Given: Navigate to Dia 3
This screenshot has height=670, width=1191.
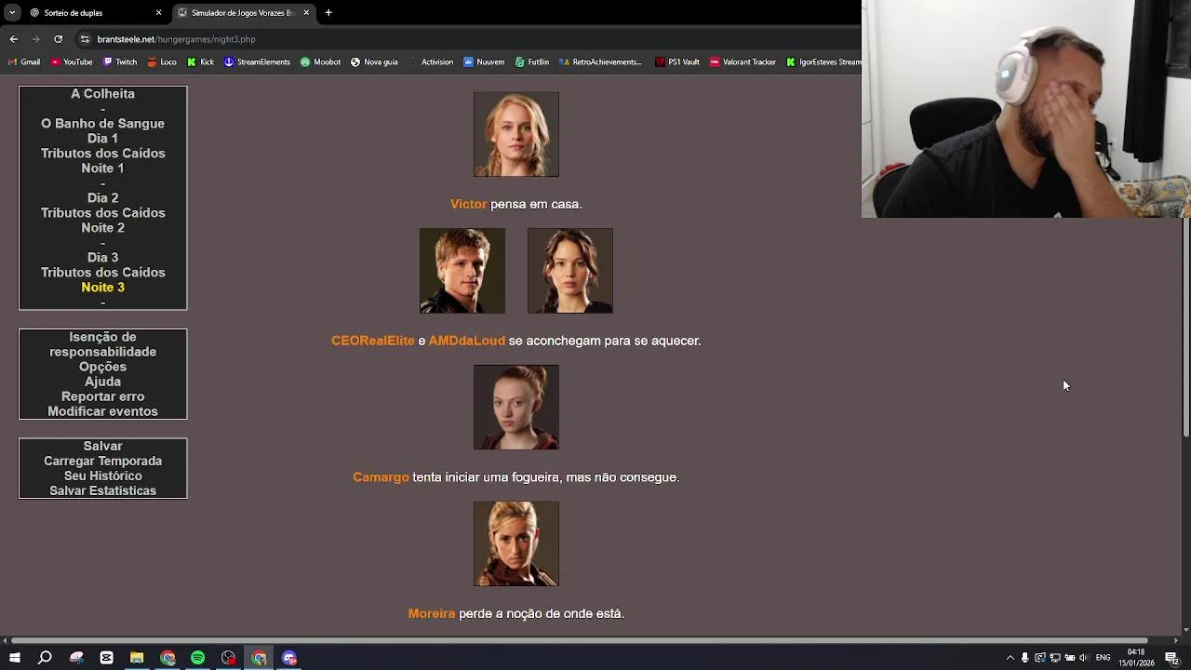Looking at the screenshot, I should (x=102, y=258).
